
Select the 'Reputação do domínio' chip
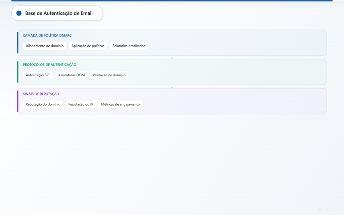pyautogui.click(x=43, y=104)
